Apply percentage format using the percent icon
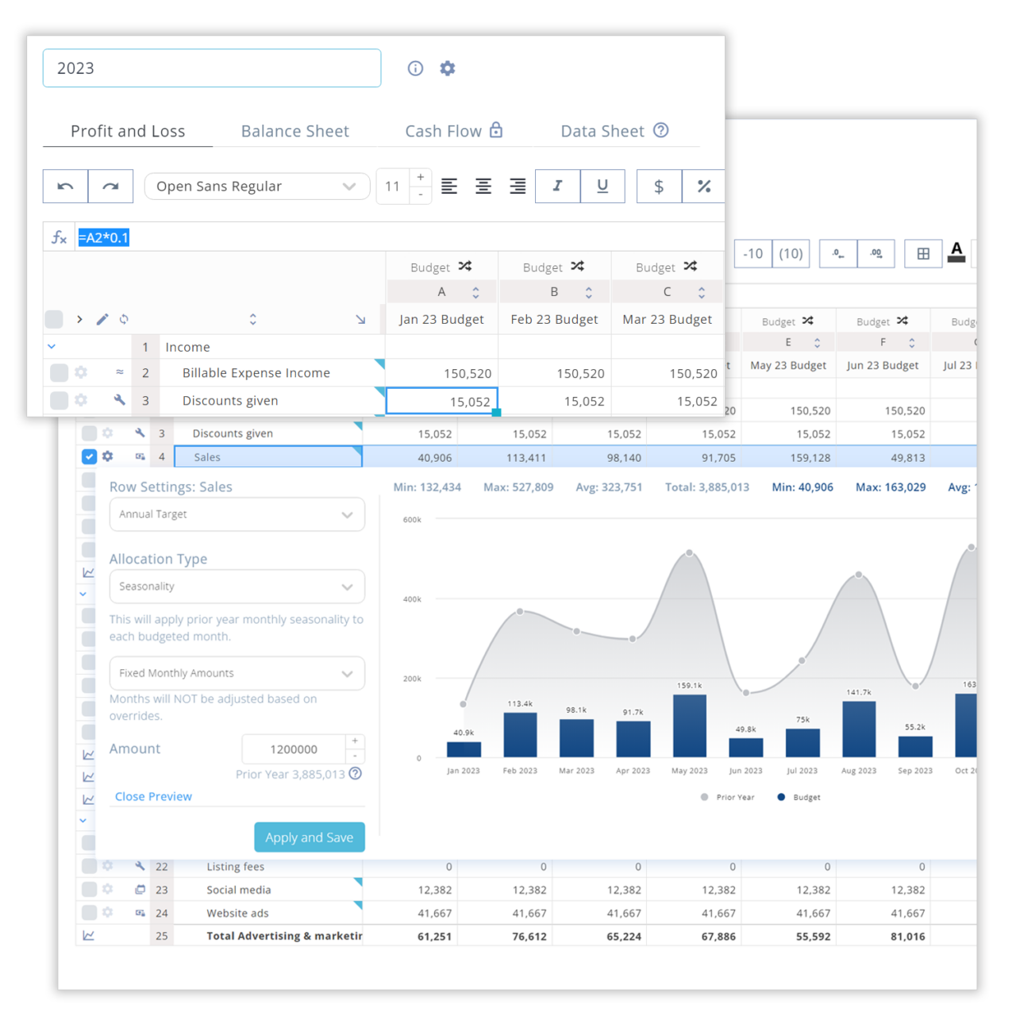Screen dimensions: 1016x1016 (x=703, y=186)
